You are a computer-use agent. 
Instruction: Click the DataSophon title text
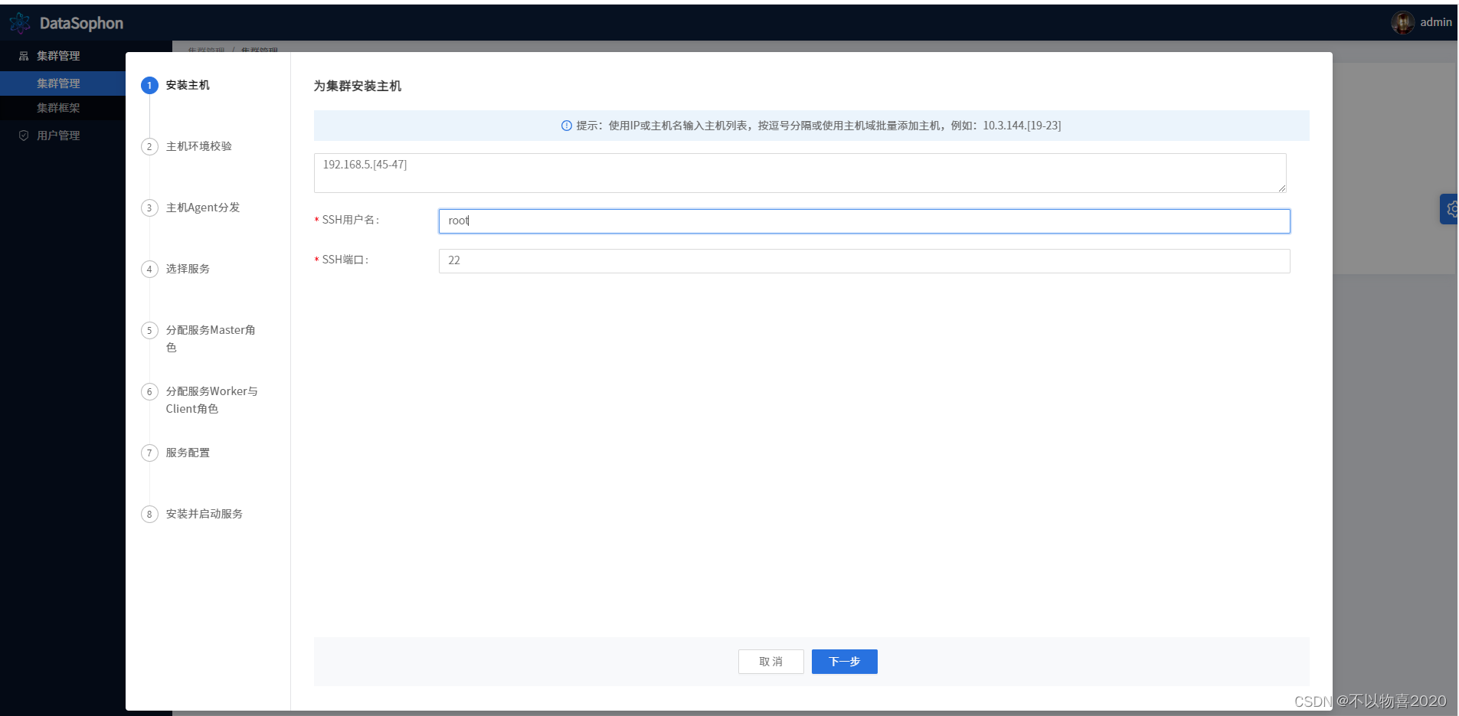point(81,24)
